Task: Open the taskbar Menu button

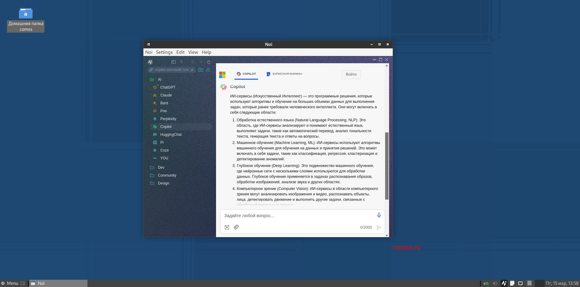Action: click(x=10, y=284)
